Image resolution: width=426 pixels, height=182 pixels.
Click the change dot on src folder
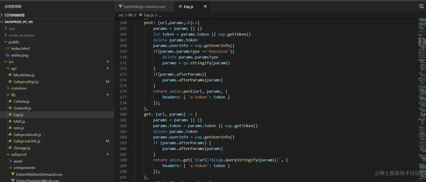point(108,62)
